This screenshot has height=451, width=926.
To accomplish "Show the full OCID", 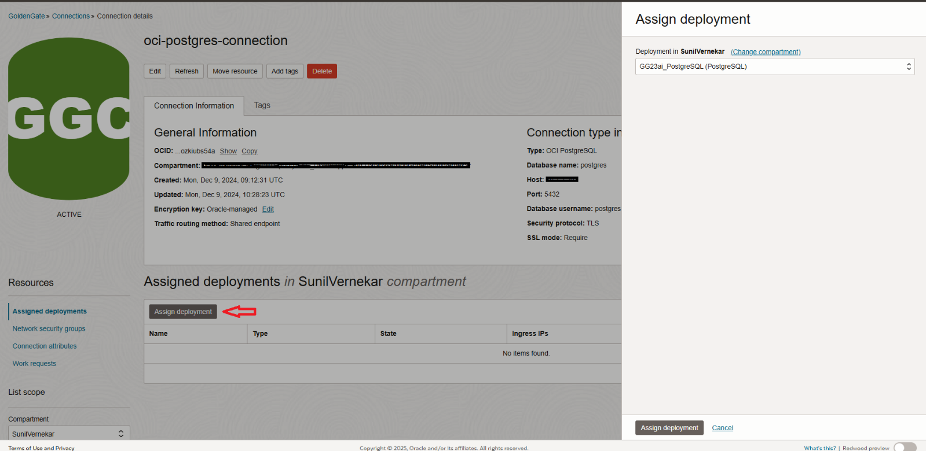I will click(x=228, y=151).
